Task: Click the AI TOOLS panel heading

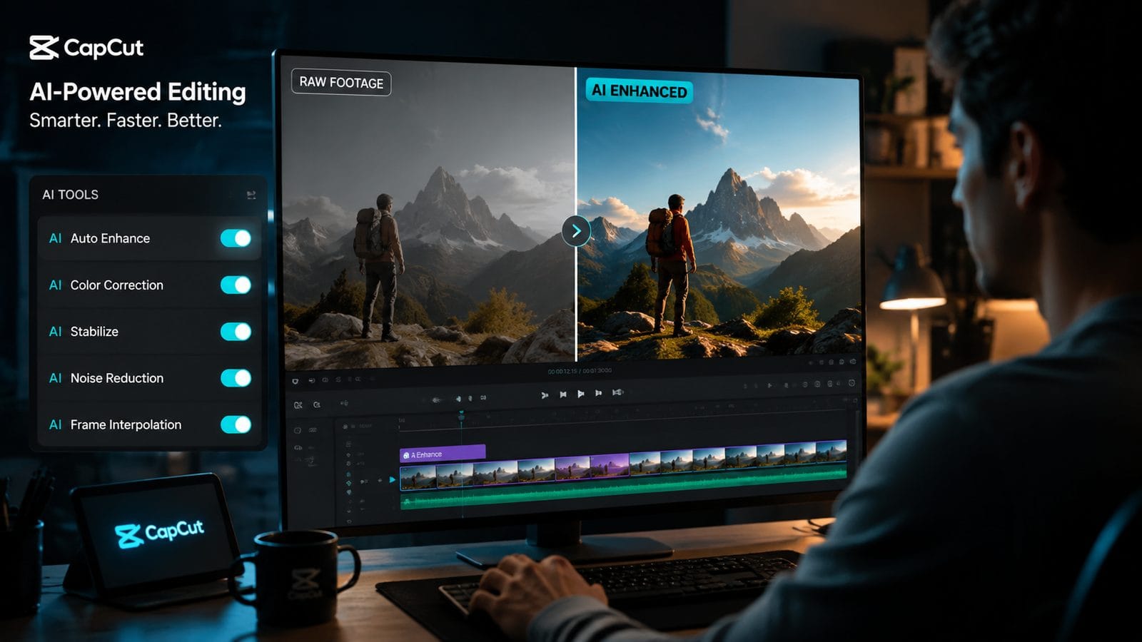Action: point(70,195)
